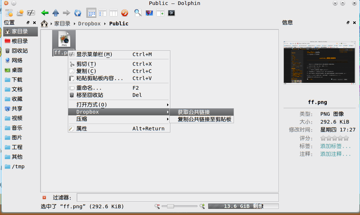Expand the breadcrumb arrow before Dropbox
This screenshot has height=215, width=360.
(x=74, y=24)
